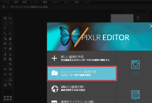152x103 pixels.
Task: Select the Hand pan tool
Action: coord(5,85)
